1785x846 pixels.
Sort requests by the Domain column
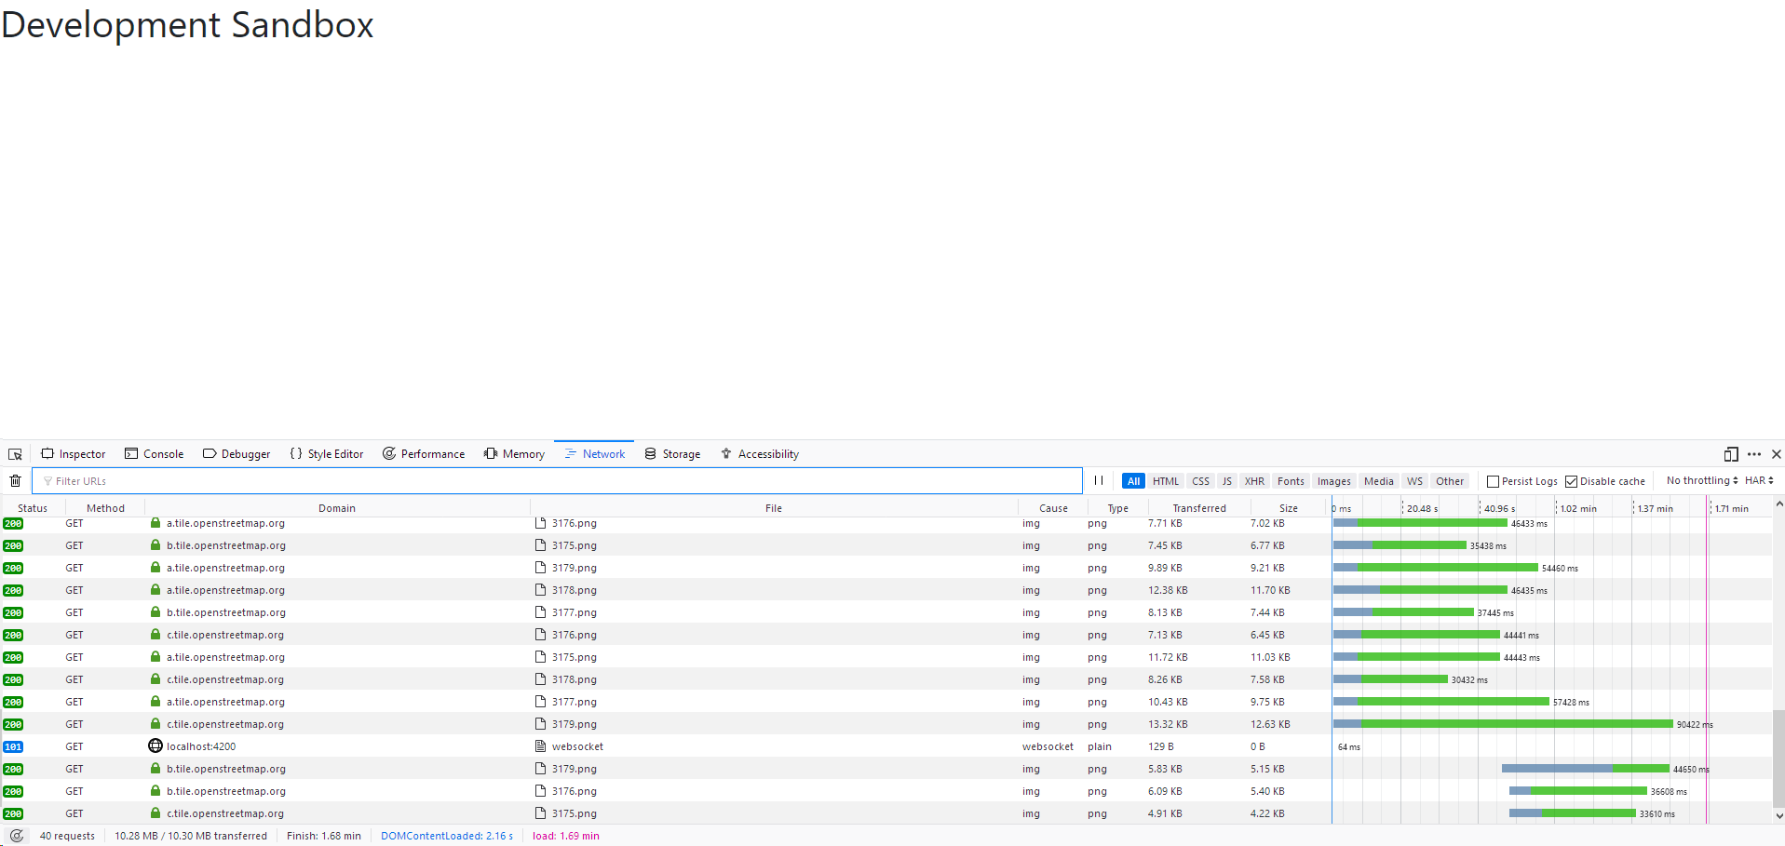click(337, 508)
